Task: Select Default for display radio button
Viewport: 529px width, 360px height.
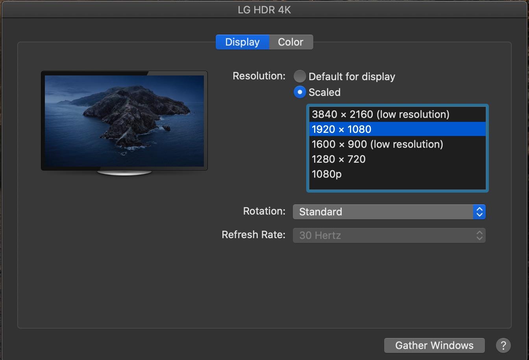Action: (300, 76)
